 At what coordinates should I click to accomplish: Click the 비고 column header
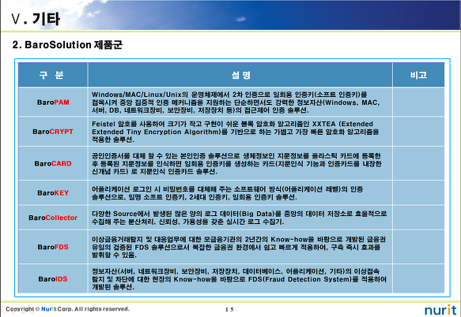point(418,75)
